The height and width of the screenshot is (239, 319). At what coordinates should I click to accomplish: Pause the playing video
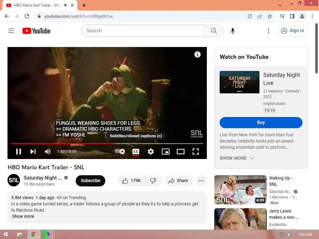pyautogui.click(x=18, y=152)
